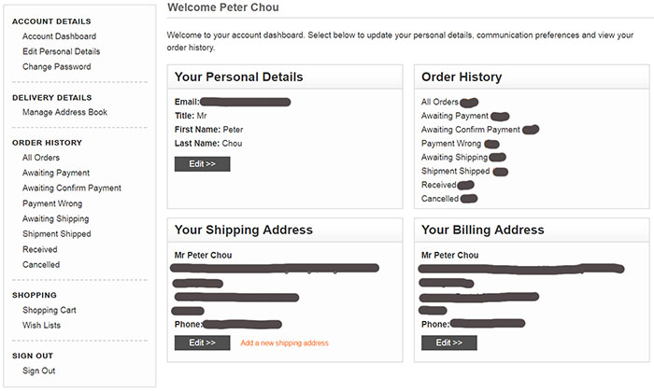Image resolution: width=654 pixels, height=391 pixels.
Task: Go to Edit Personal Details in sidebar
Action: 61,51
